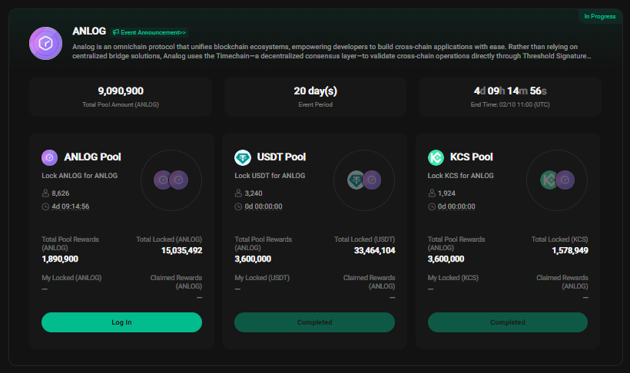The width and height of the screenshot is (630, 373).
Task: Click the clock icon in USDT Pool
Action: tap(238, 206)
